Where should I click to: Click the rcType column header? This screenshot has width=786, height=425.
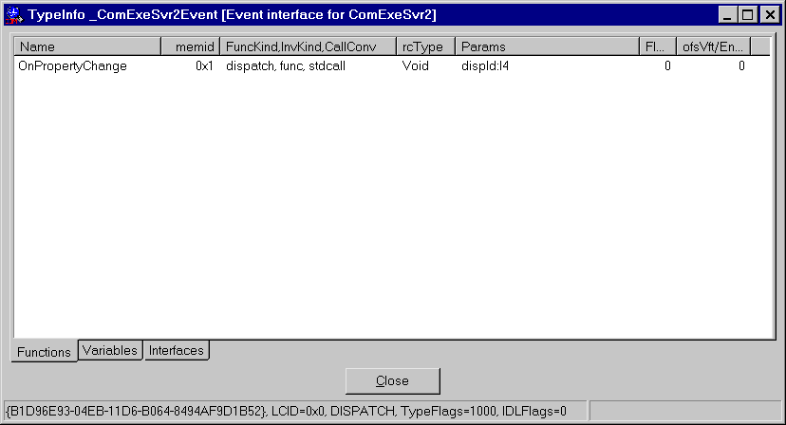click(426, 46)
